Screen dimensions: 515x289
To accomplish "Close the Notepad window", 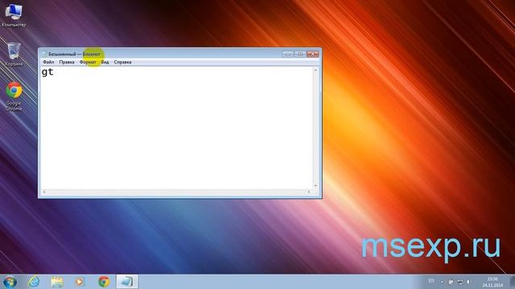I will coord(313,54).
